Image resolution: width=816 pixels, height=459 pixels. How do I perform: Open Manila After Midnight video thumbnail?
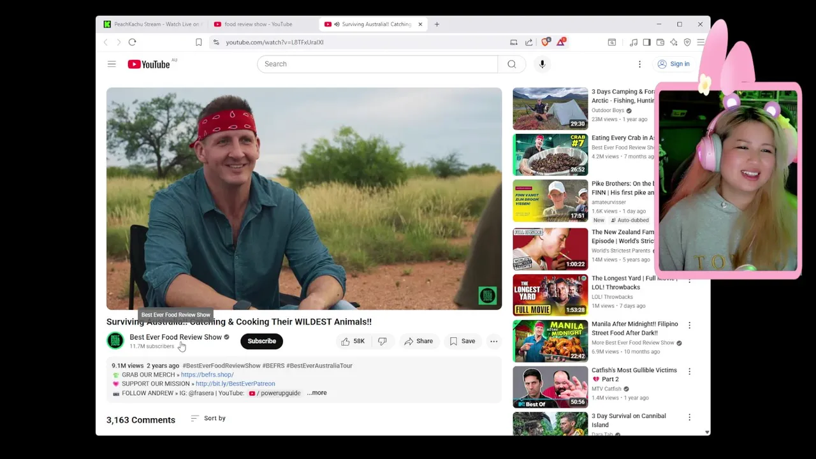point(550,340)
